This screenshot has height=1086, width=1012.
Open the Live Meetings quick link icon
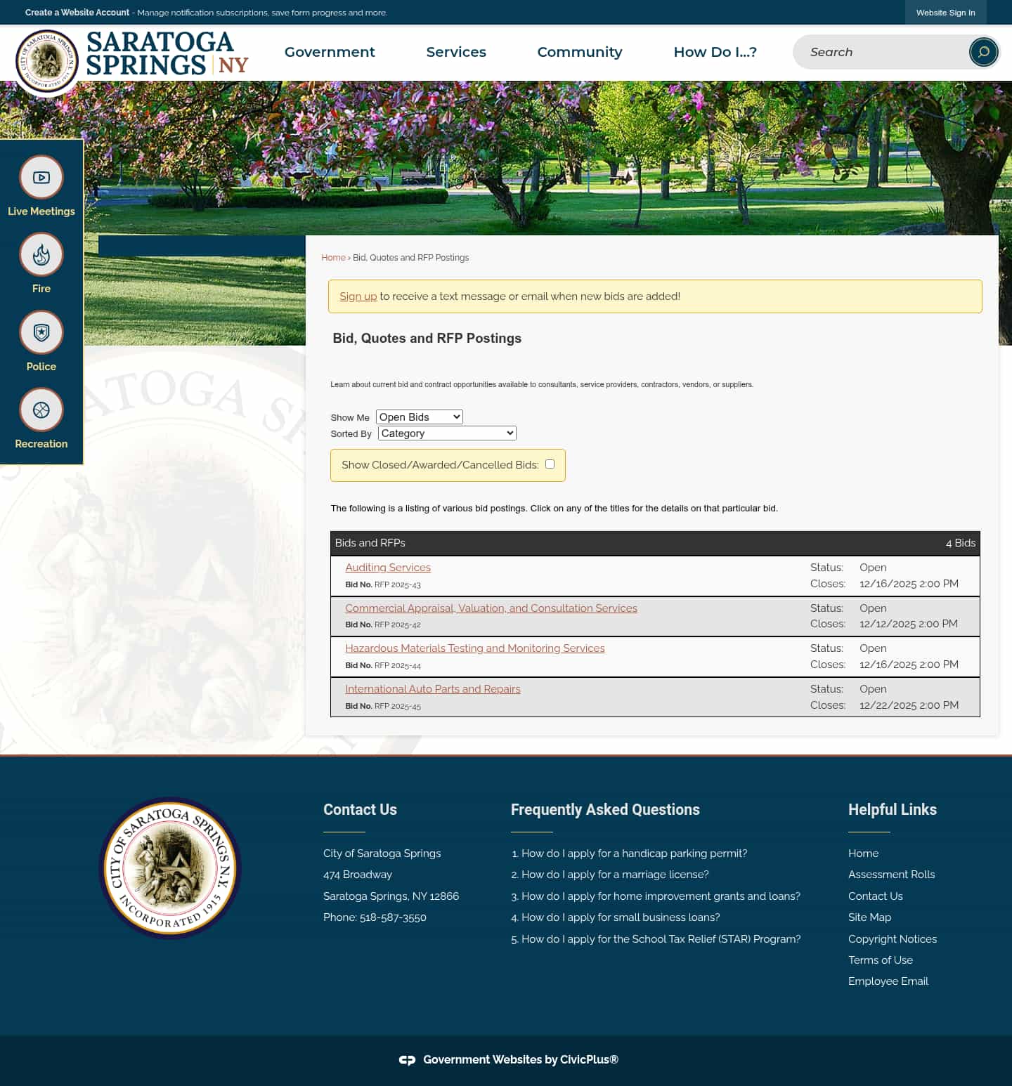tap(41, 177)
